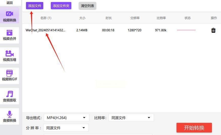Click the 大小 column header

coord(82,18)
